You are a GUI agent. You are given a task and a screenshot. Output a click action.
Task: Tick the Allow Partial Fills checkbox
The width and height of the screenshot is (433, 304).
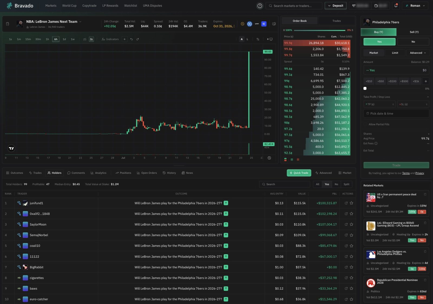pos(365,124)
